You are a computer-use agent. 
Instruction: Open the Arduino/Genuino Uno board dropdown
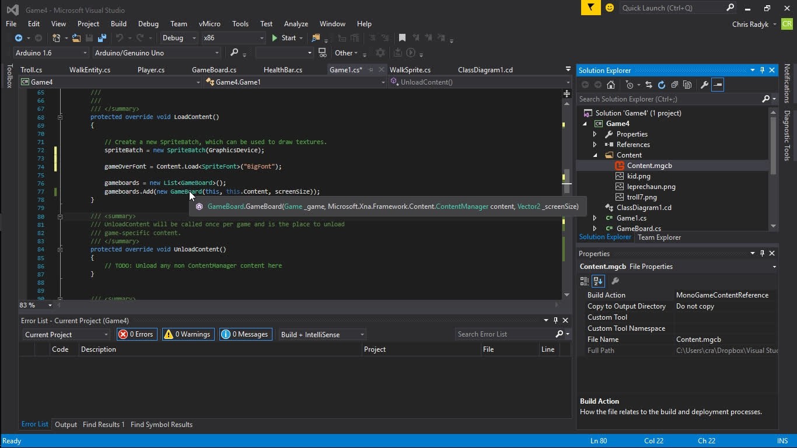[157, 52]
